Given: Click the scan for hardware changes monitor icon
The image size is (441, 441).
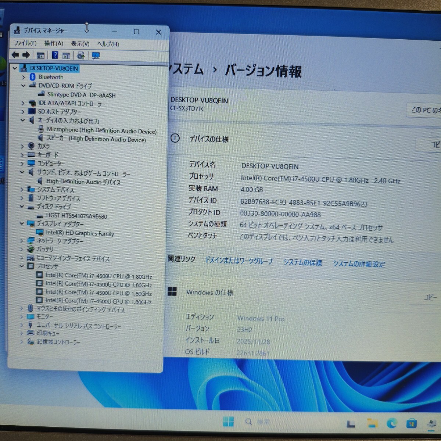Looking at the screenshot, I should [x=96, y=55].
